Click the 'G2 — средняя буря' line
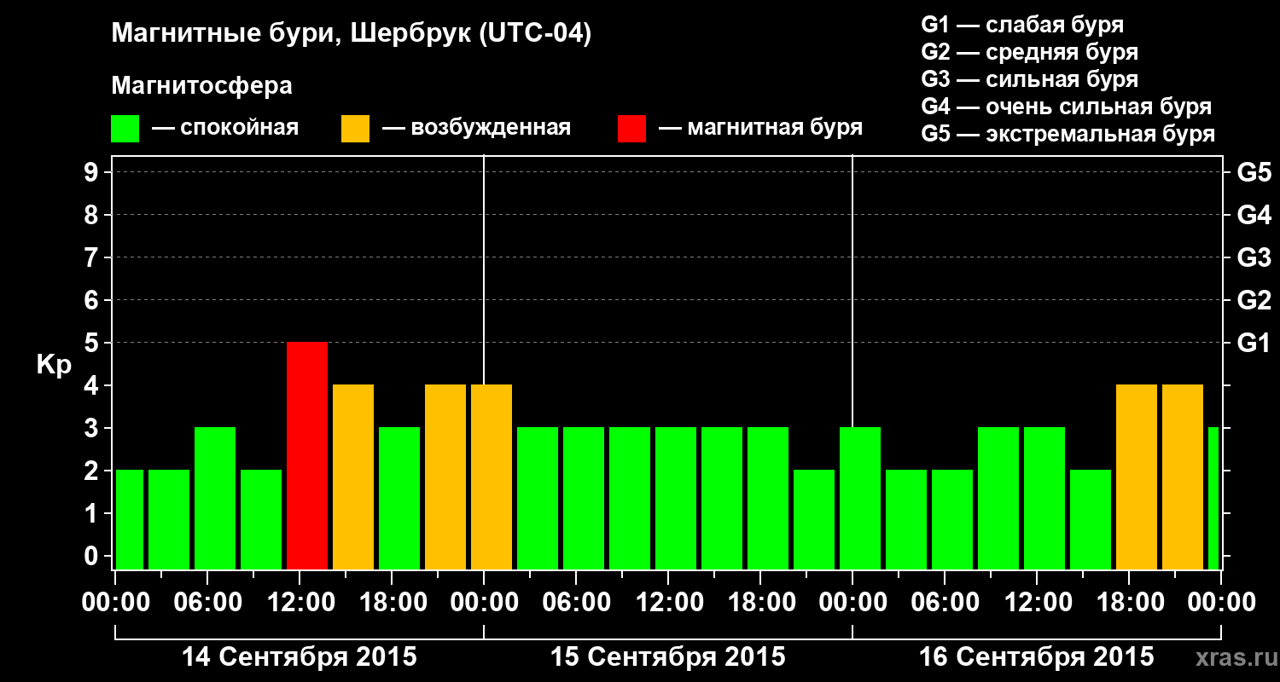Image resolution: width=1280 pixels, height=682 pixels. click(1029, 52)
